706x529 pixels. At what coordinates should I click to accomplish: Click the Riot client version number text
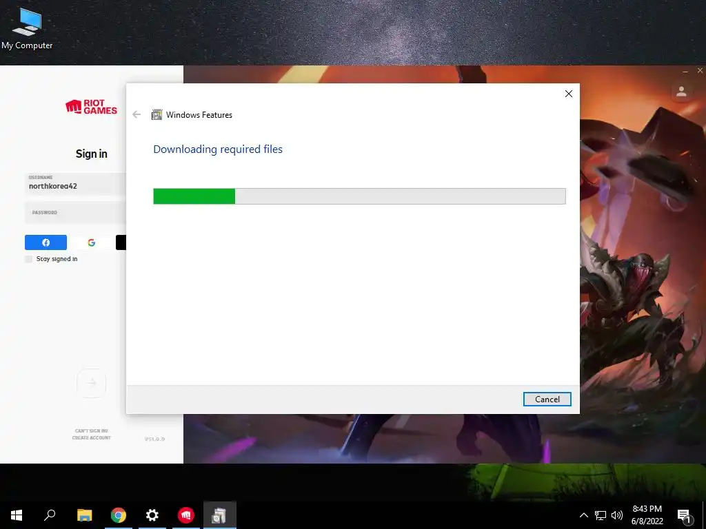pyautogui.click(x=154, y=439)
